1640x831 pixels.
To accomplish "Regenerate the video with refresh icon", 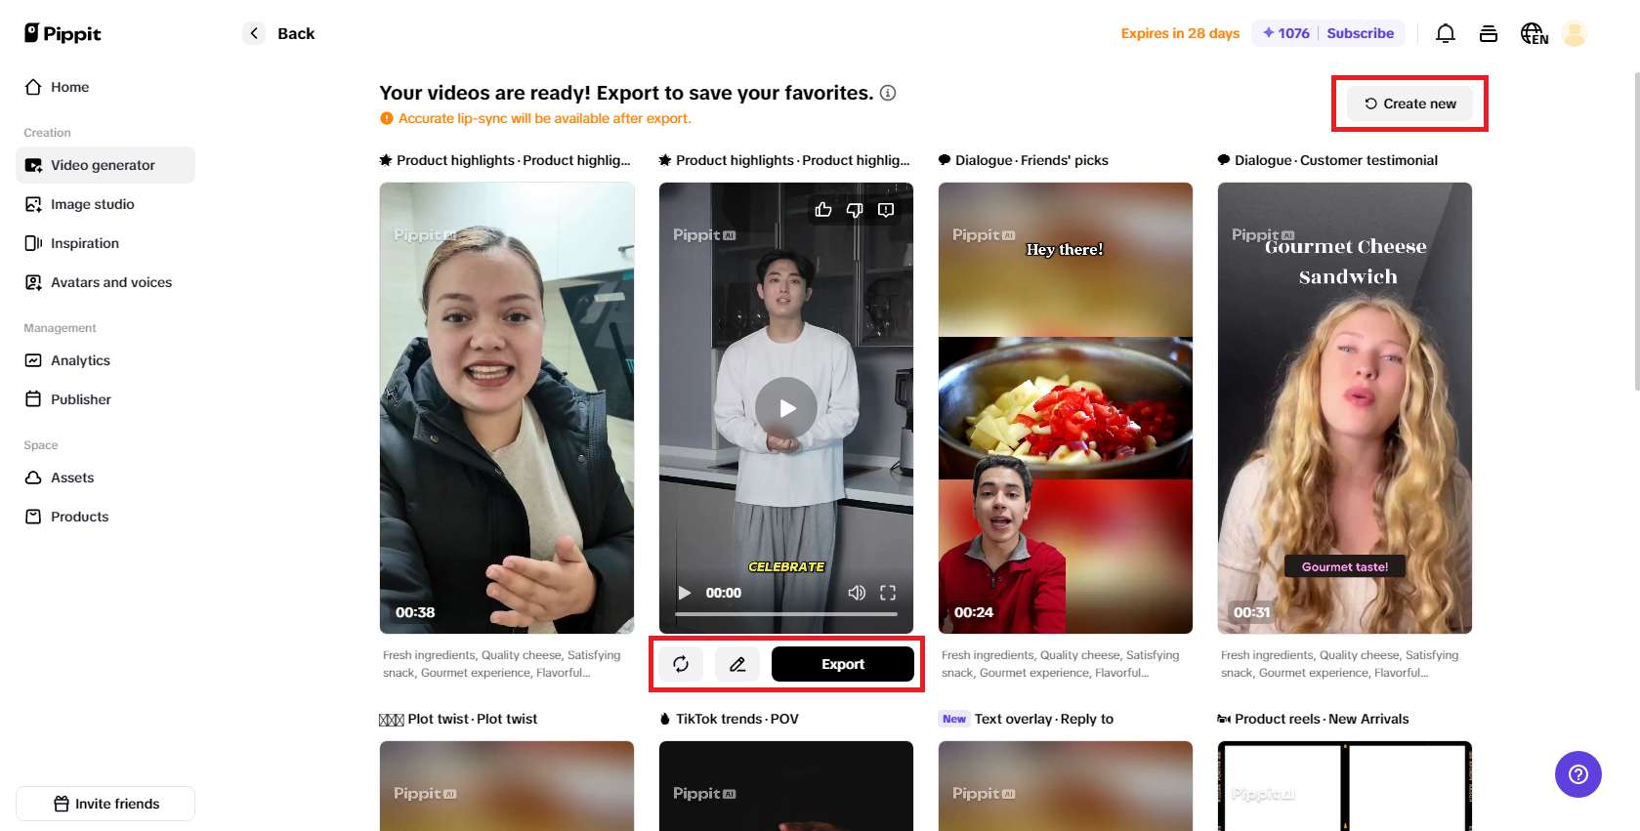I will [681, 664].
